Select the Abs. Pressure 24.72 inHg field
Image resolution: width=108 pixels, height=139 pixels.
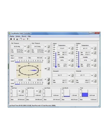(38, 46)
